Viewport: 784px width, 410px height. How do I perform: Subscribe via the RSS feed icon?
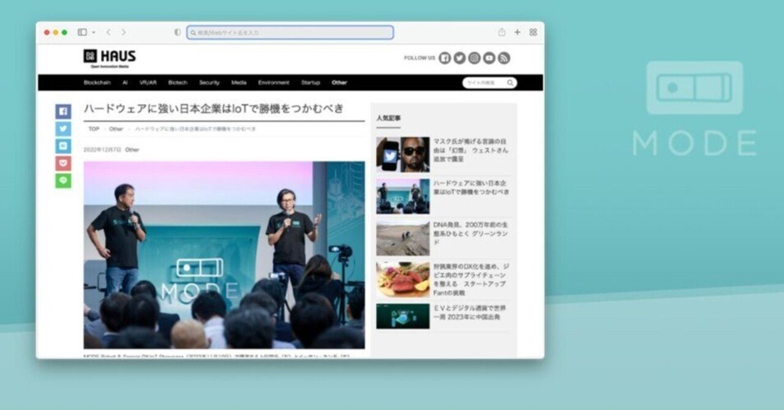tap(502, 58)
